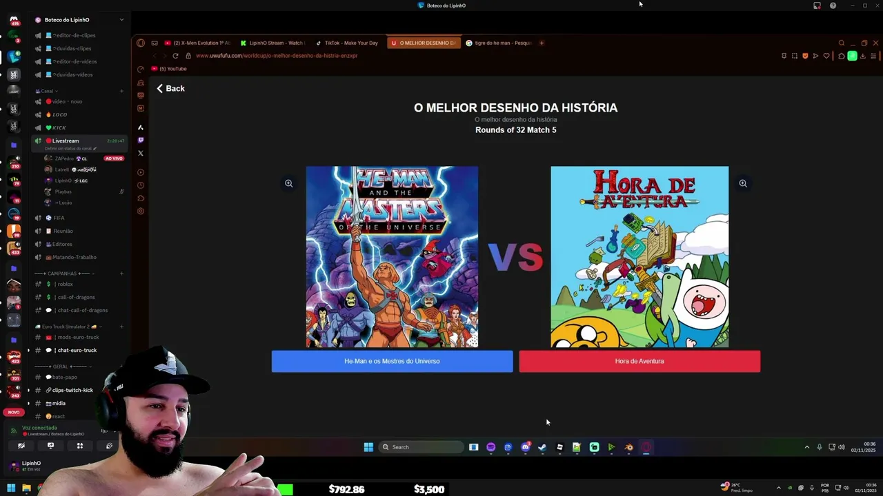
Task: Switch to X-Men Evolution browser tab
Action: pyautogui.click(x=197, y=43)
